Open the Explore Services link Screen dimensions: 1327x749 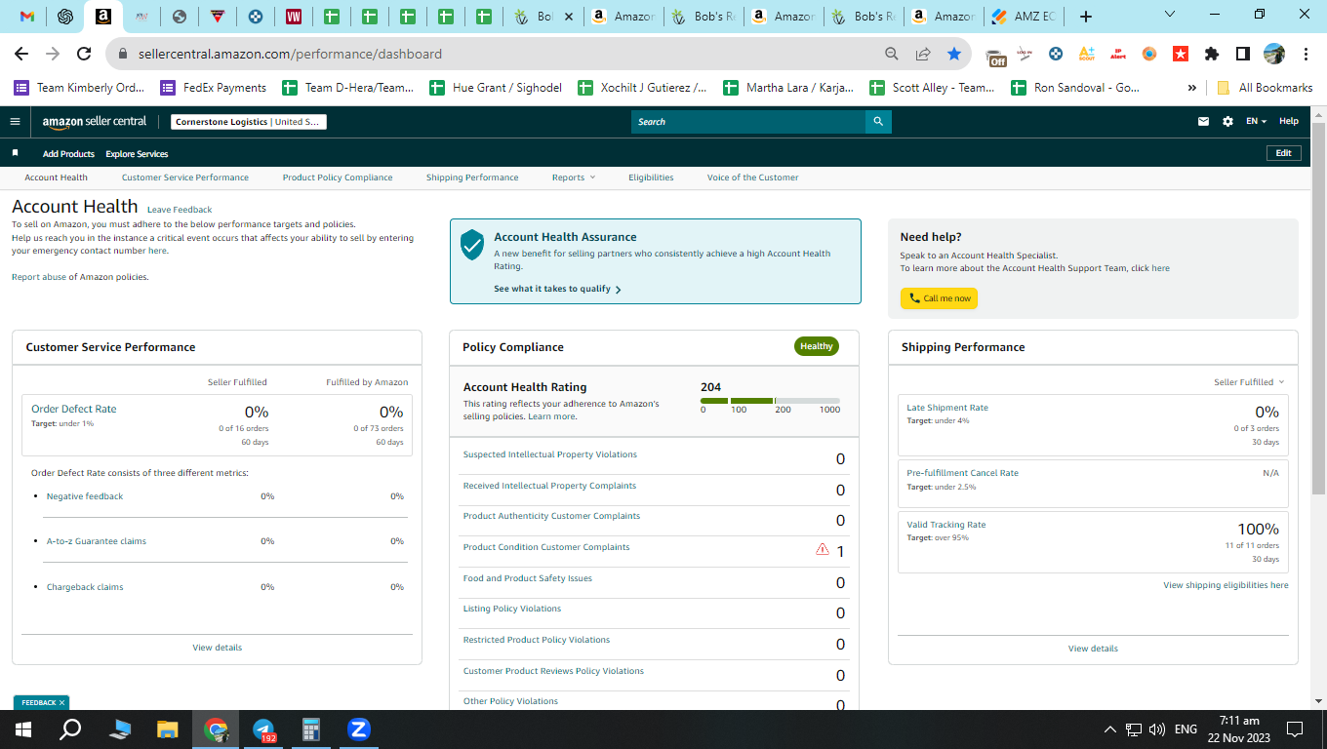[x=137, y=154]
